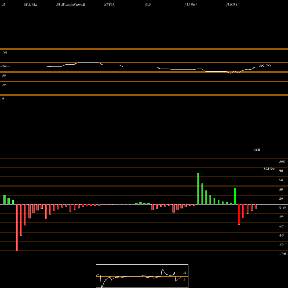Viewport: 288px width, 288px height.
Task: Click the MR axis label -100
Action: click(x=282, y=254)
